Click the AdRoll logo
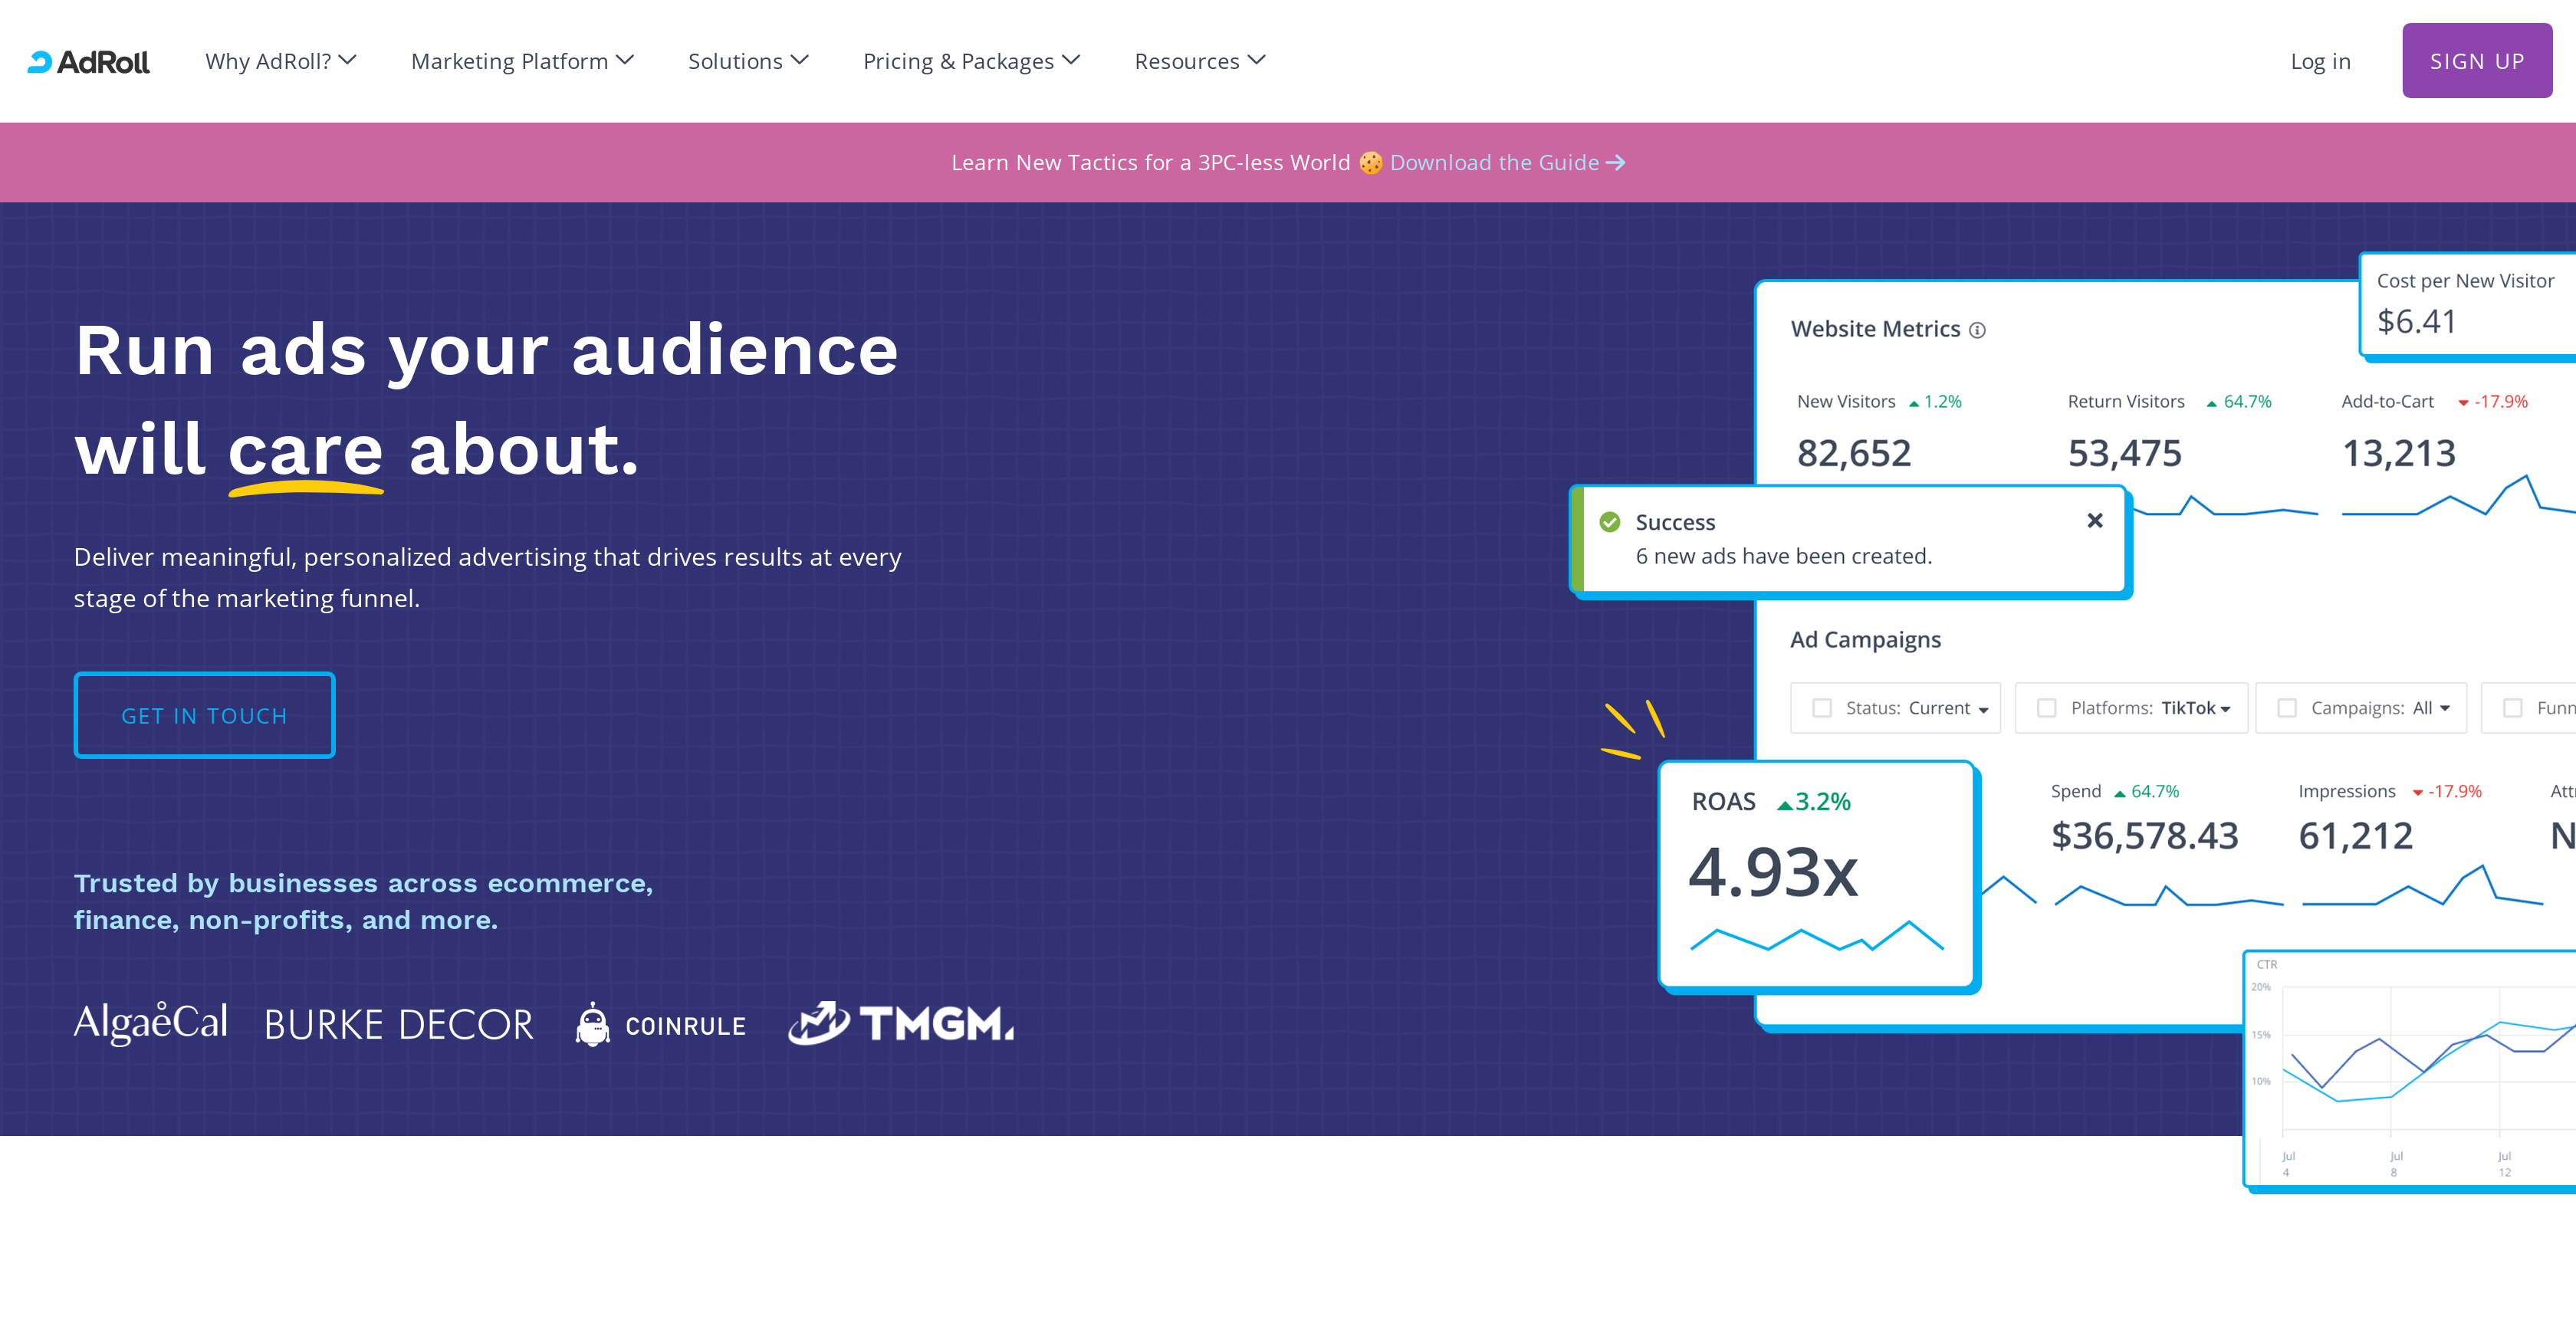 pyautogui.click(x=88, y=61)
